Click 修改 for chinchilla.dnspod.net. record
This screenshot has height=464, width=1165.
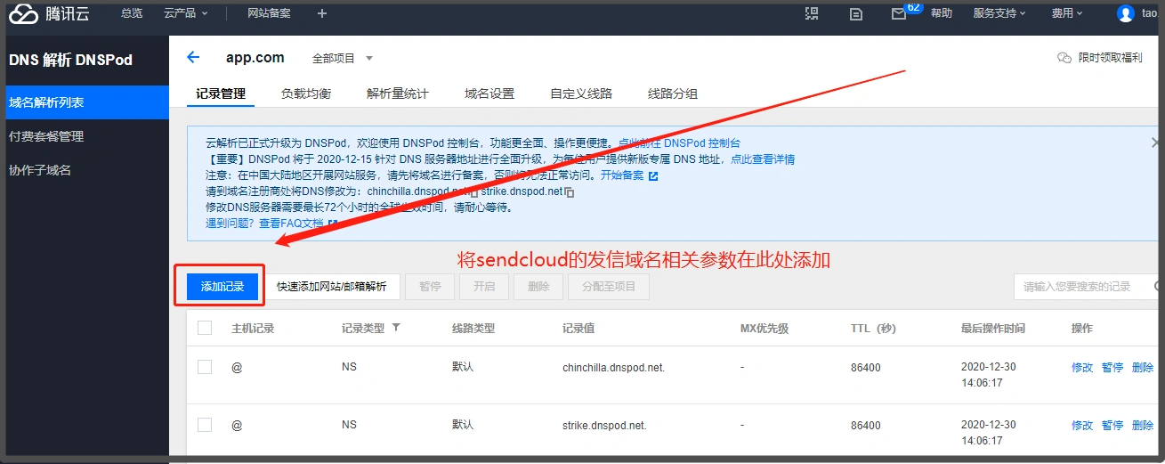[1082, 367]
